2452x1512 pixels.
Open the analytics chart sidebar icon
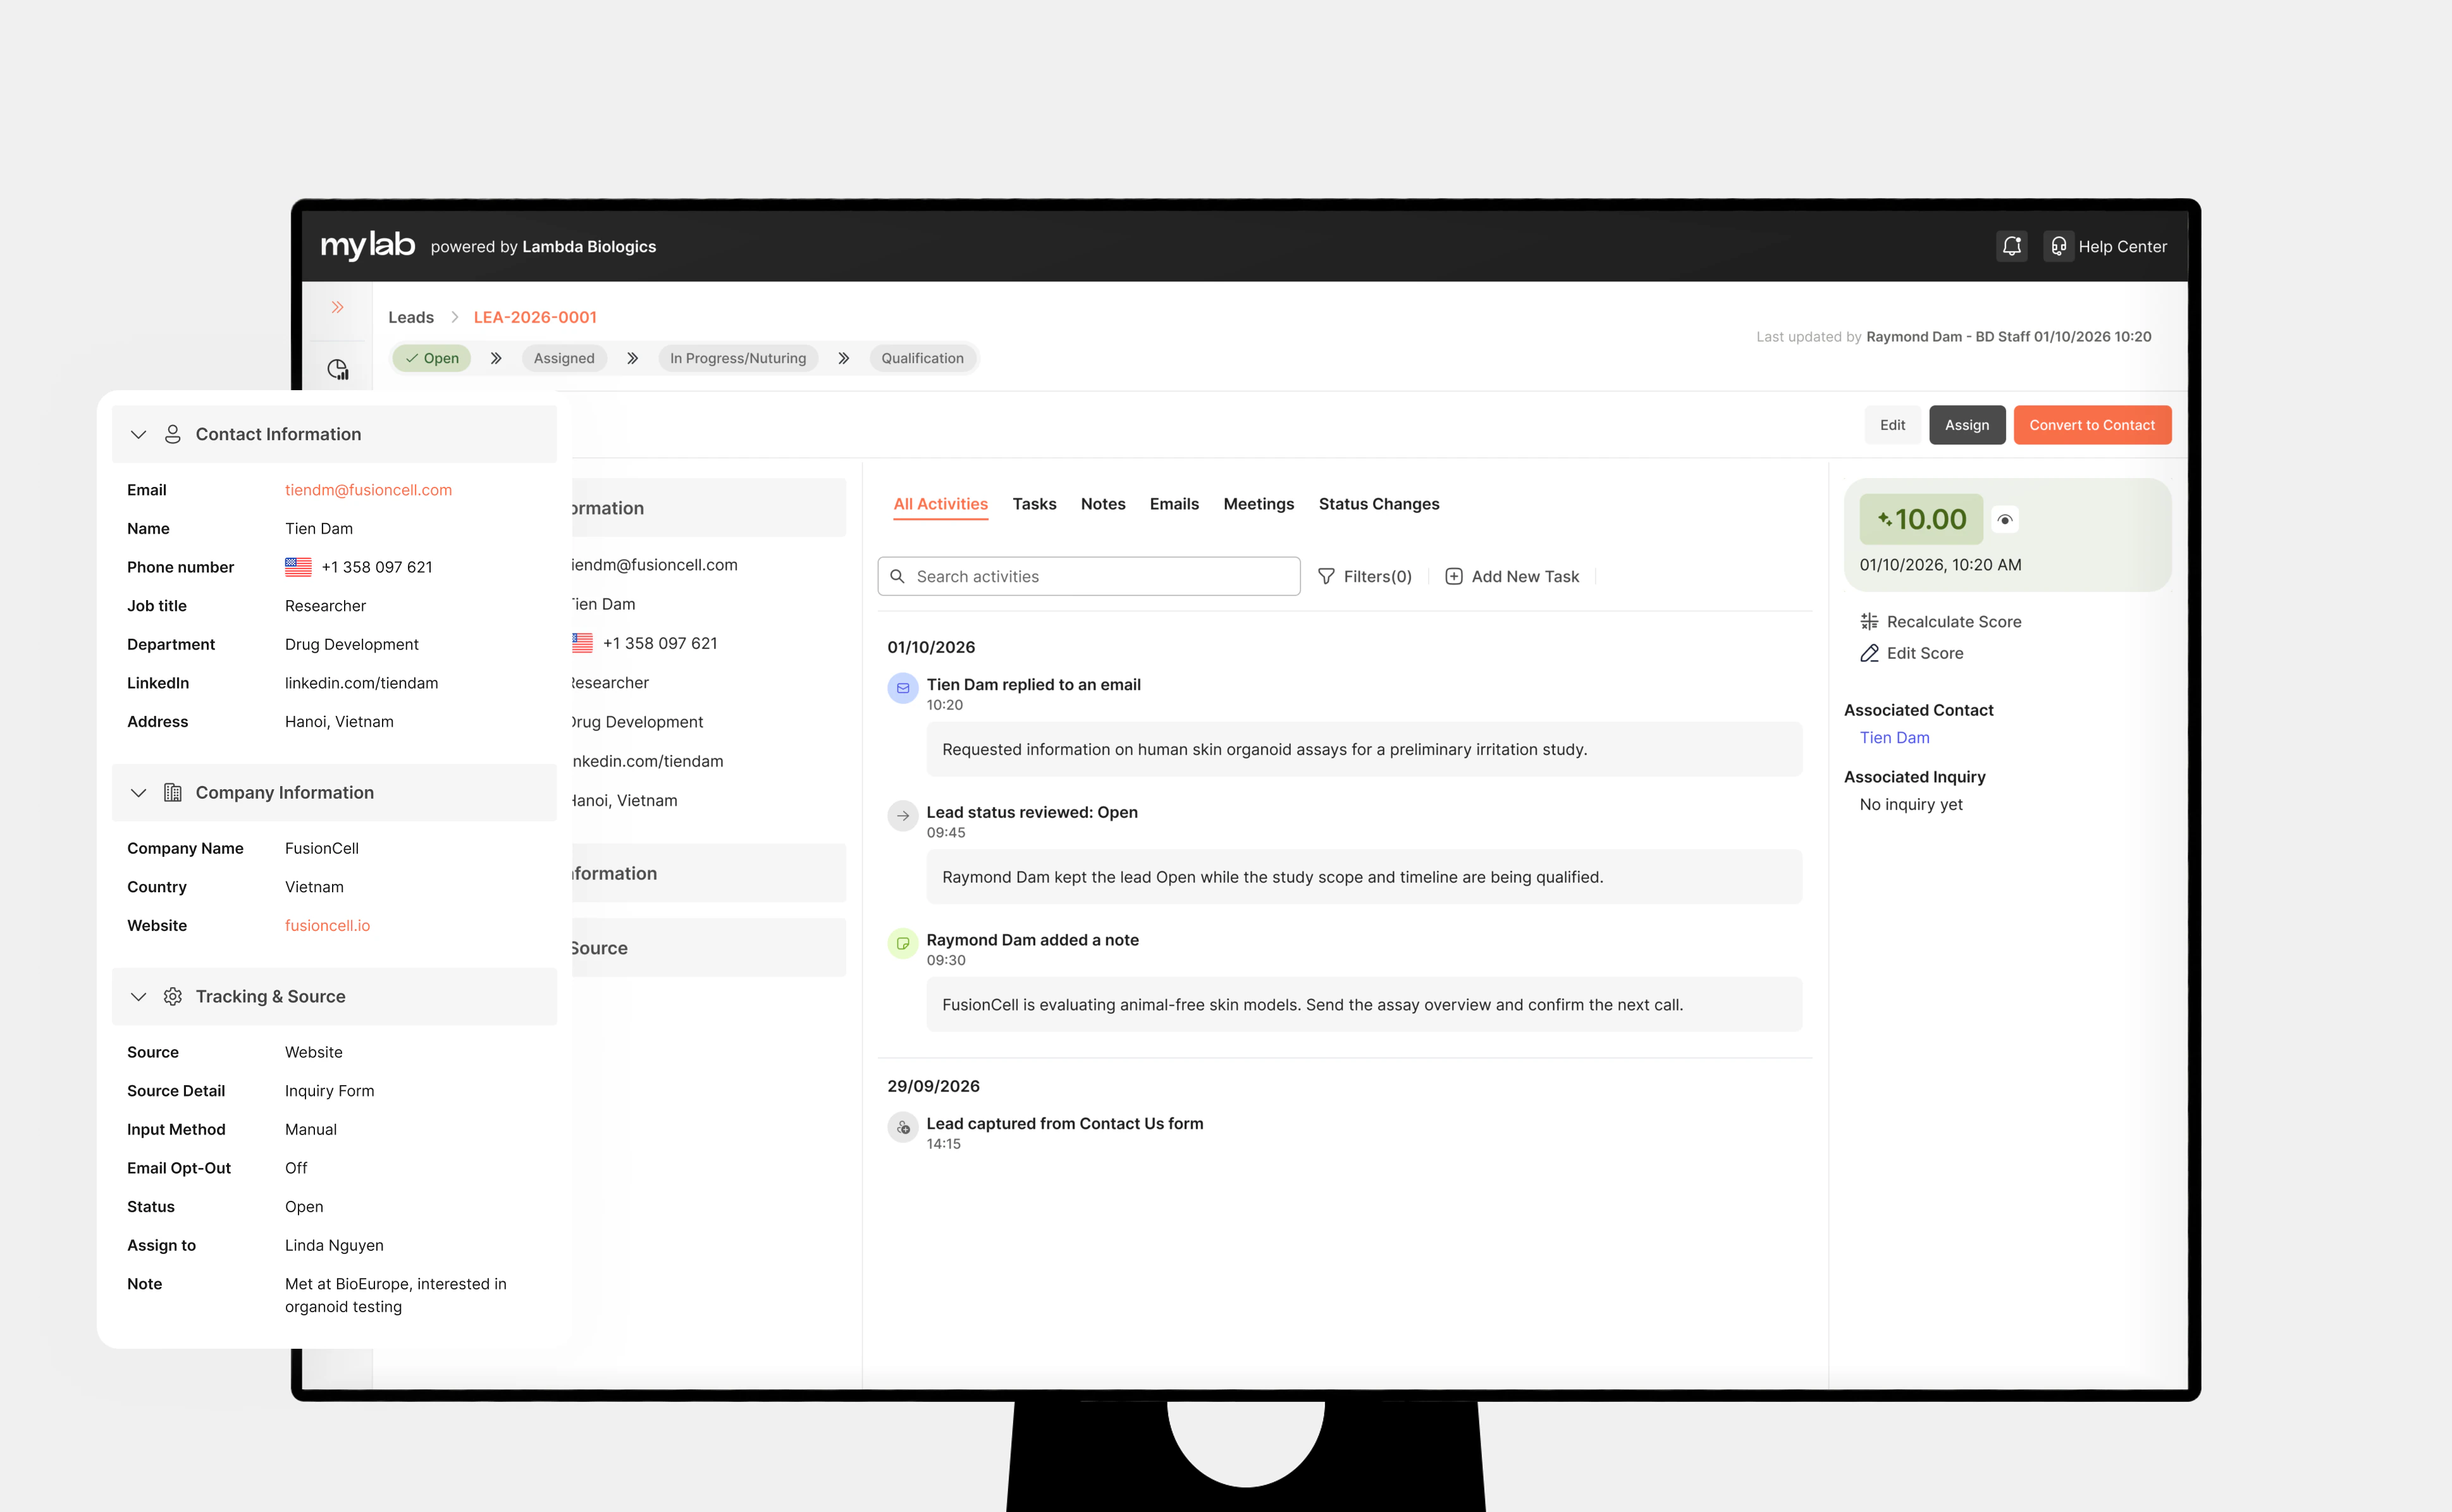(338, 370)
